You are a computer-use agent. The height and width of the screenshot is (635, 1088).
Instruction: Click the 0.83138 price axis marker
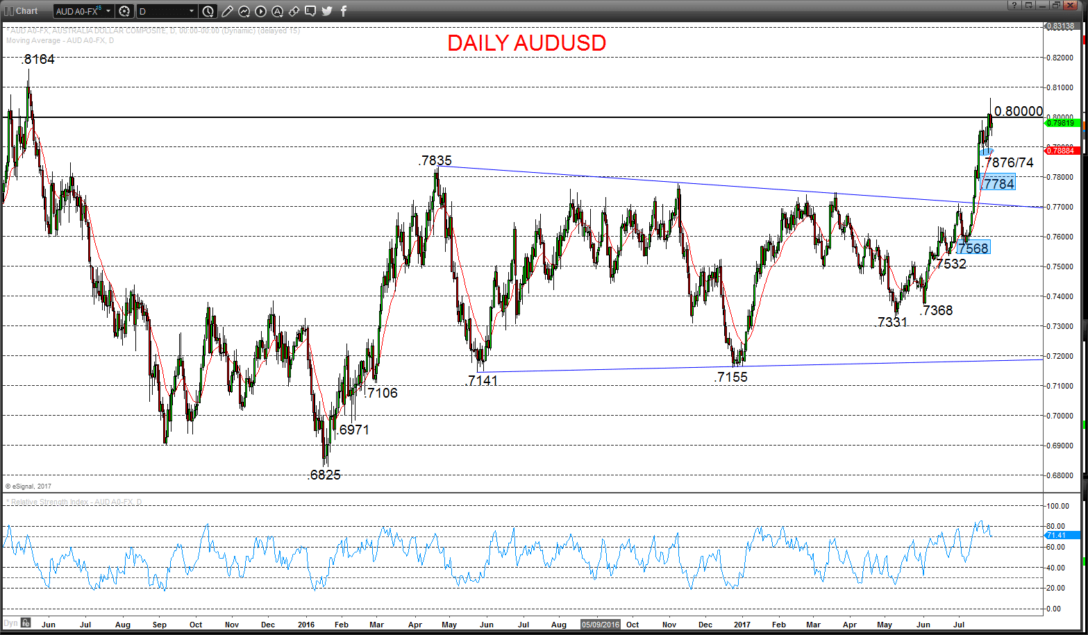1062,26
